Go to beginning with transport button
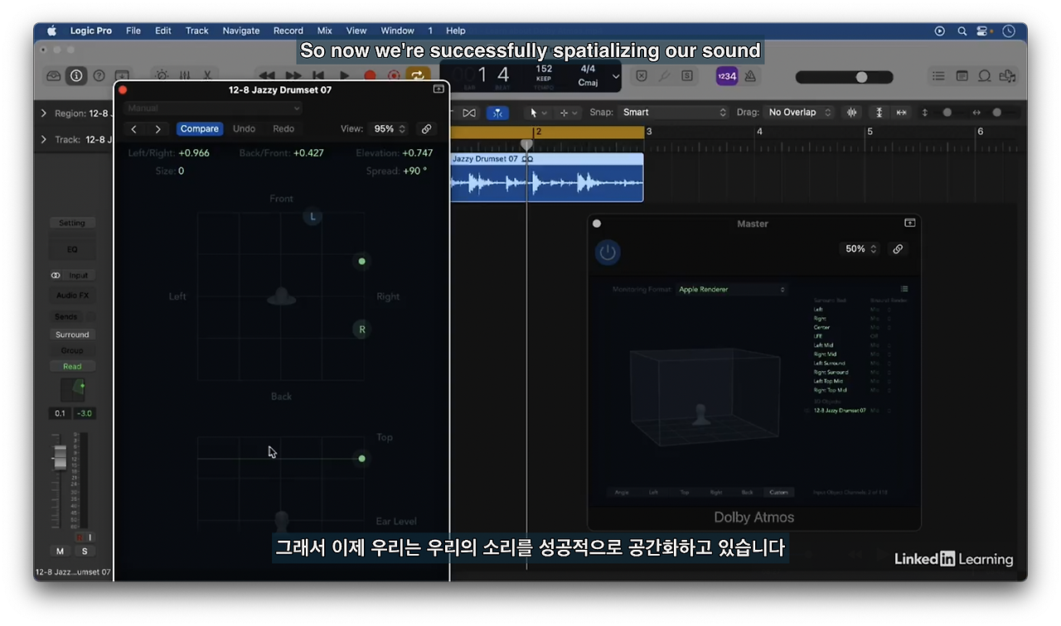Viewport: 1061px width, 626px height. (x=317, y=75)
